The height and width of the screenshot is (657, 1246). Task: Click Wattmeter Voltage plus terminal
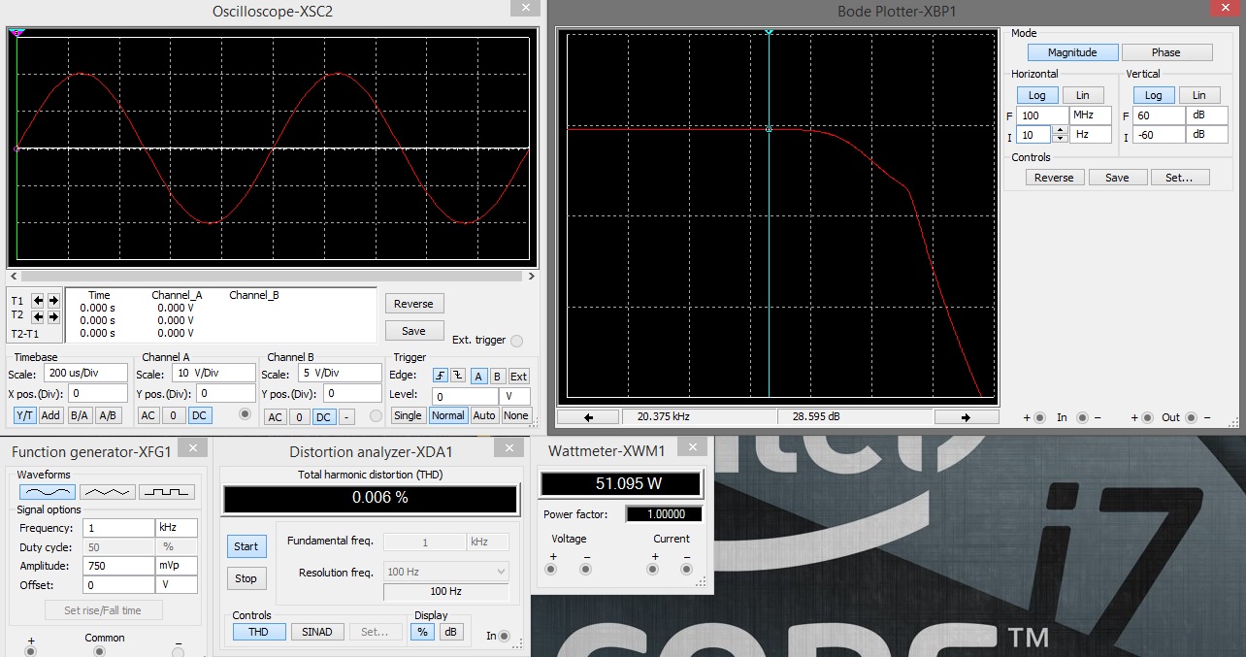click(x=553, y=570)
